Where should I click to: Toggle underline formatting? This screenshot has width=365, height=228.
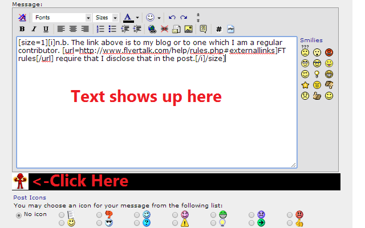pyautogui.click(x=46, y=29)
